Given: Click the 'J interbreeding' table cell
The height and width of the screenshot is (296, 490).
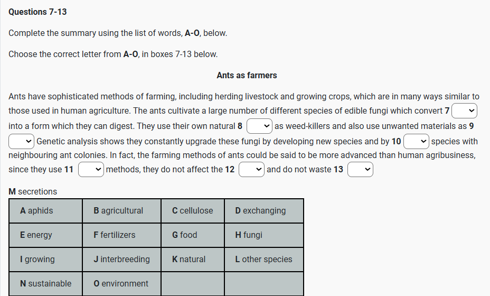Looking at the screenshot, I should pyautogui.click(x=121, y=260).
